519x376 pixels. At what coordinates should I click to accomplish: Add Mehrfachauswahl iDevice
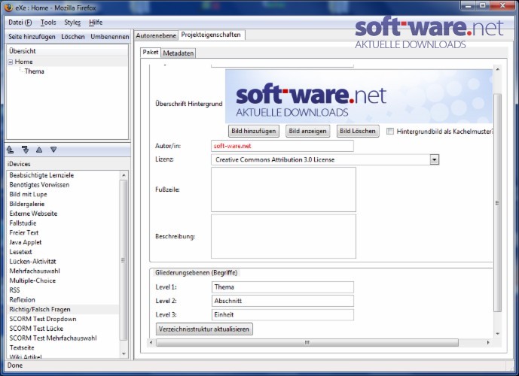35,271
